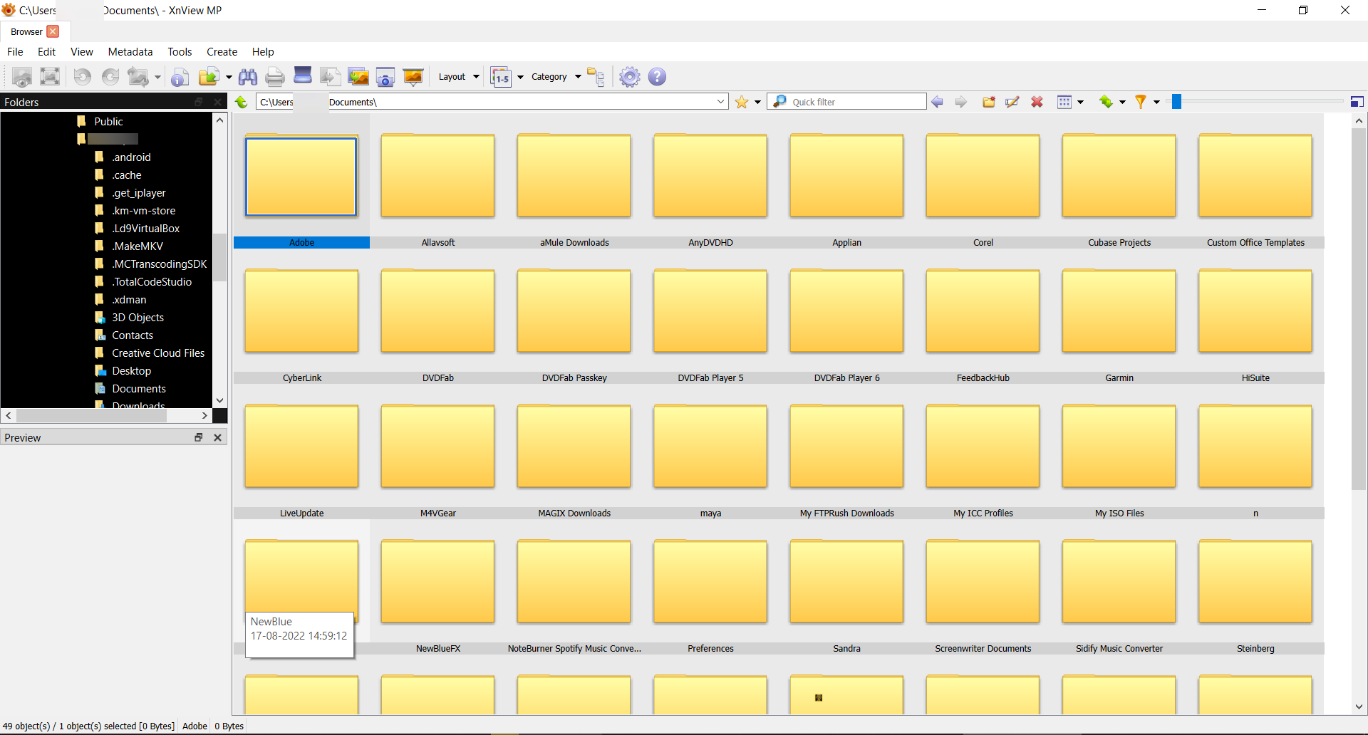The width and height of the screenshot is (1368, 735).
Task: Open the Category dropdown
Action: [556, 77]
